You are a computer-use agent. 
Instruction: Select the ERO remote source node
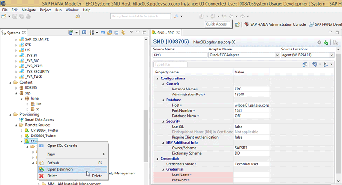pos(34,141)
